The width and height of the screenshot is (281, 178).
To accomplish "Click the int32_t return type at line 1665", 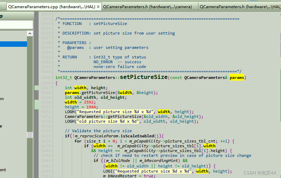I will pyautogui.click(x=64, y=78).
